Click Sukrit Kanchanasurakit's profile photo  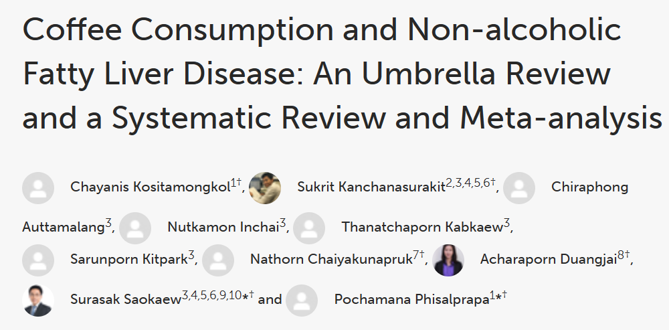click(265, 187)
